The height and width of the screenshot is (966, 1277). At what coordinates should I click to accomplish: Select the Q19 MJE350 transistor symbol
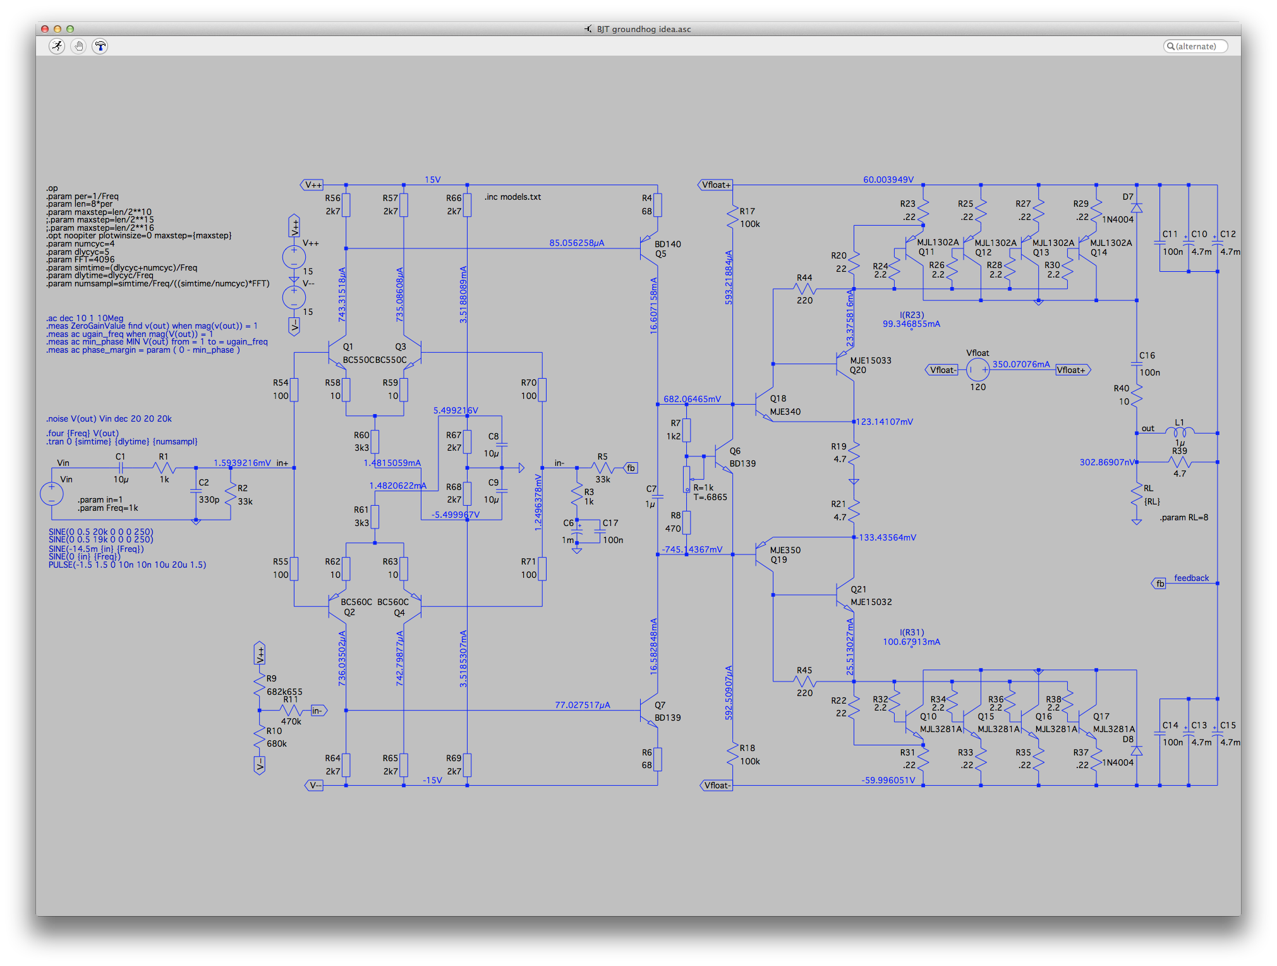[x=765, y=554]
